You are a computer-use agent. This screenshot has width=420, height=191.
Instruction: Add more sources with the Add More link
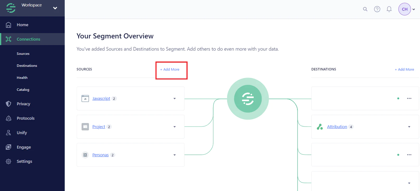170,70
